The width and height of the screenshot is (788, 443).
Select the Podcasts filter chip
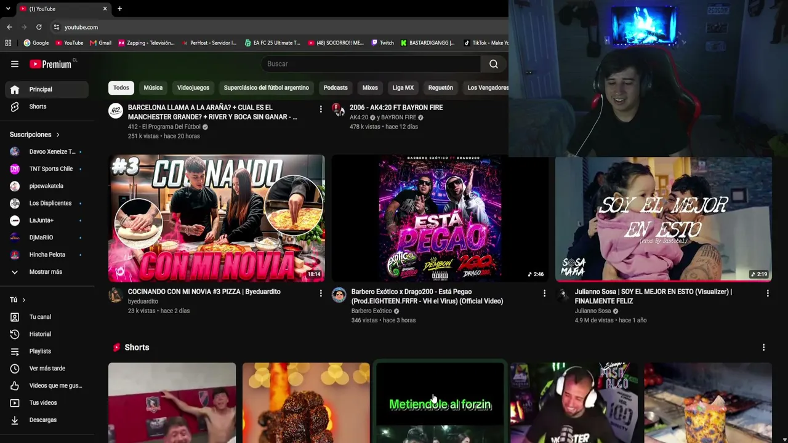pos(336,87)
